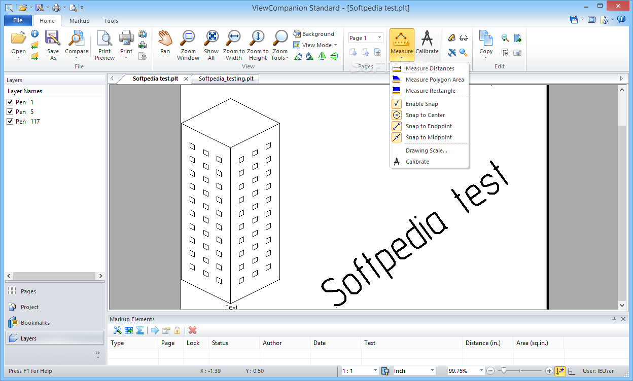Open the Project sidebar panel

pos(55,307)
